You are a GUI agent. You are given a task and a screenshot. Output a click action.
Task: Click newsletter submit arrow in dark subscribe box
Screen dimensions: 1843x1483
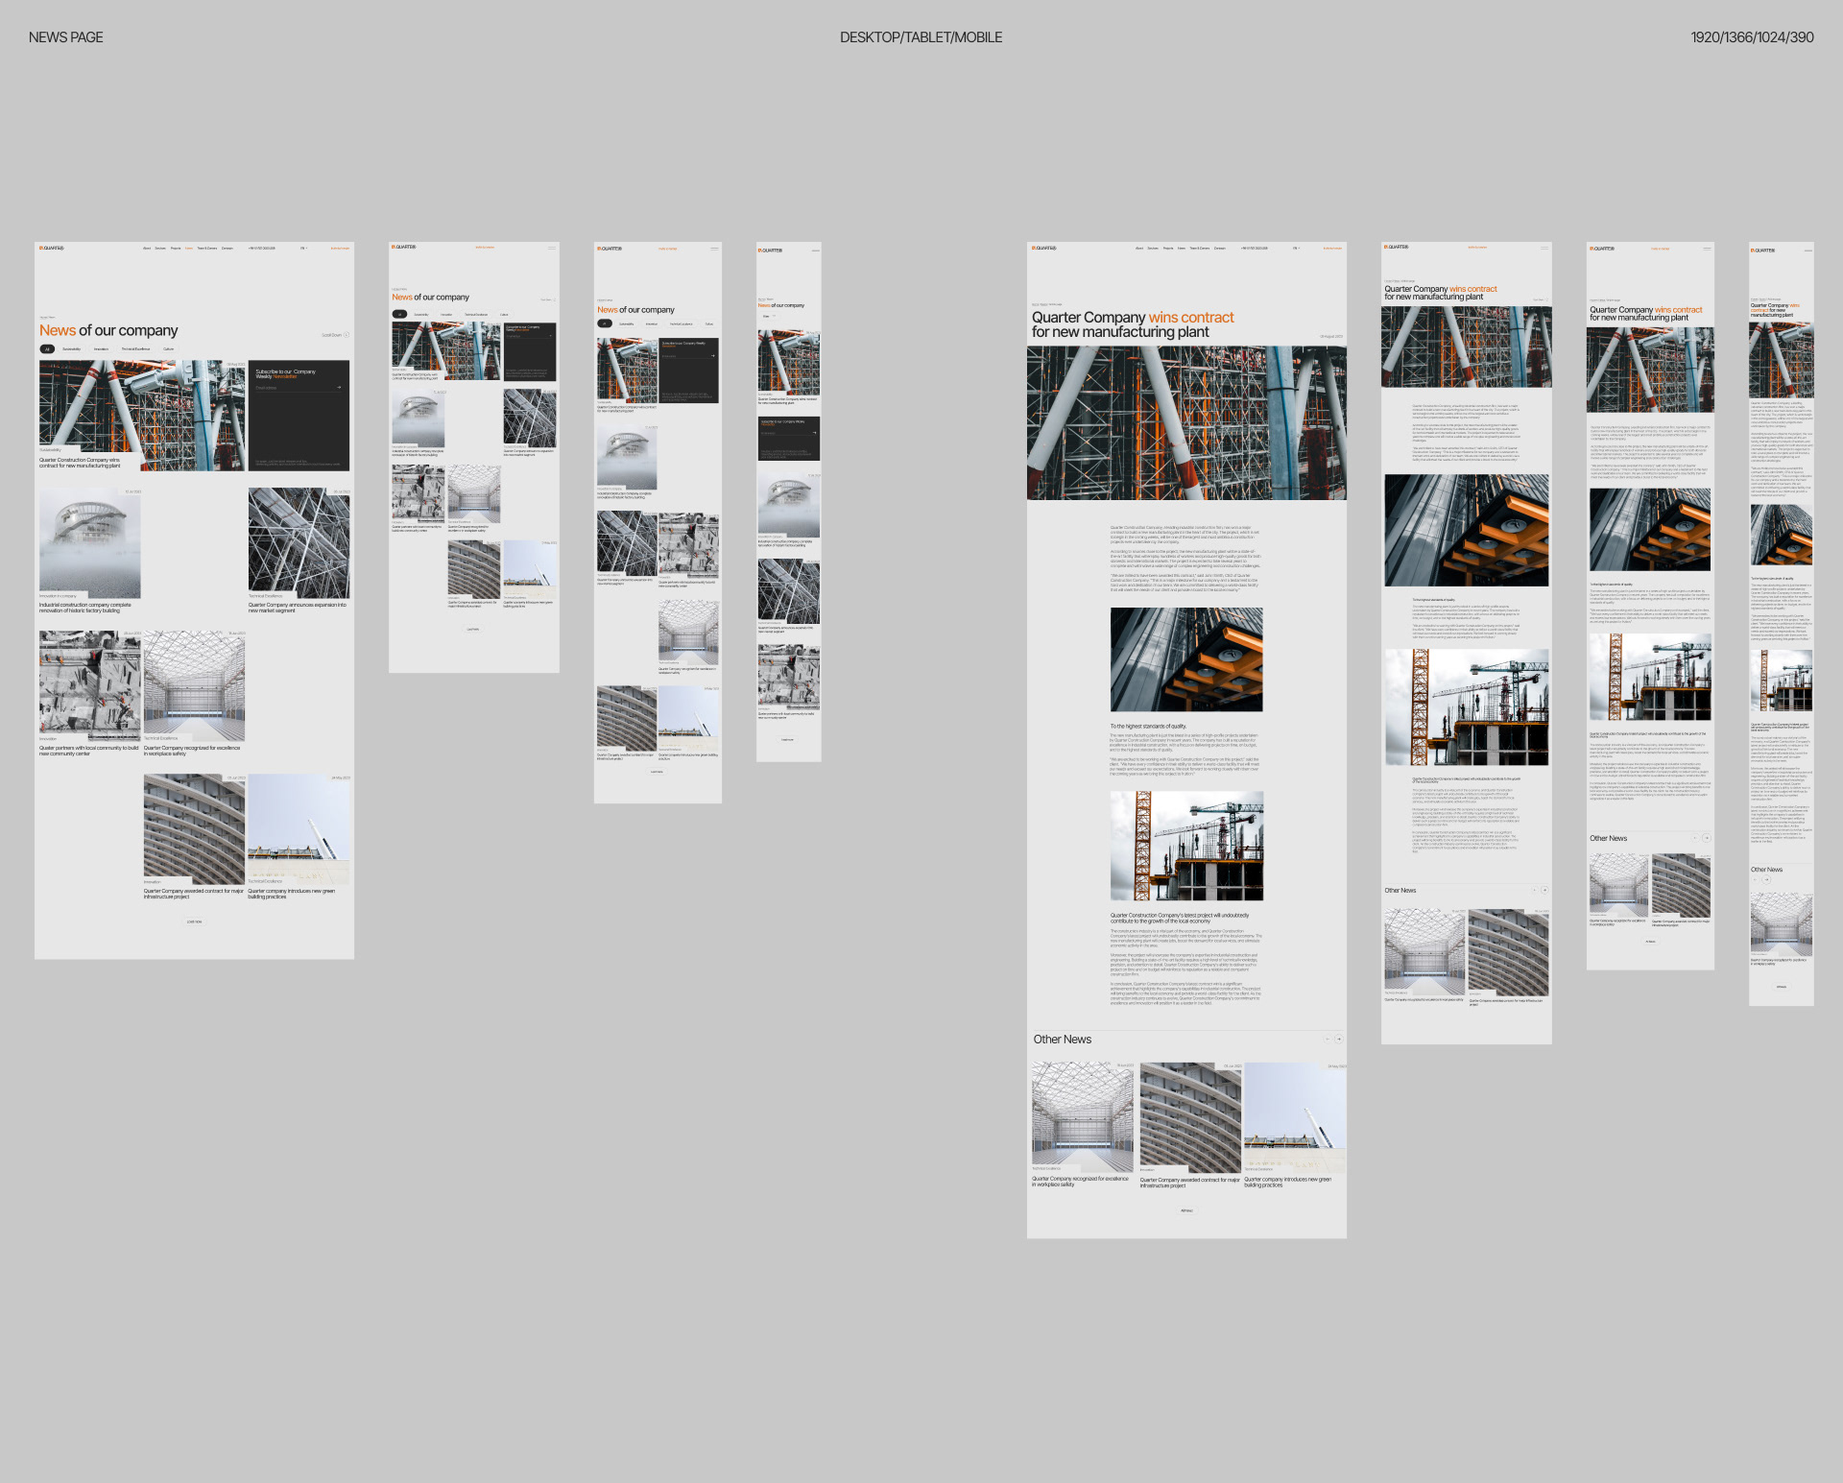point(339,388)
